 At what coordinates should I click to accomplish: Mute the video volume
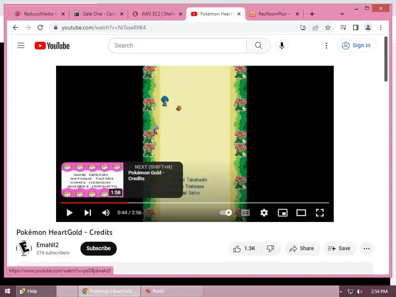point(106,213)
